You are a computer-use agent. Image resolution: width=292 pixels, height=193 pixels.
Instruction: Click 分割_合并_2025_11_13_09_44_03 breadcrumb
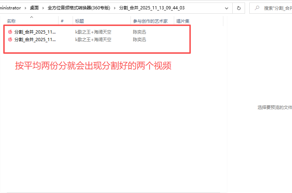[x=152, y=8]
